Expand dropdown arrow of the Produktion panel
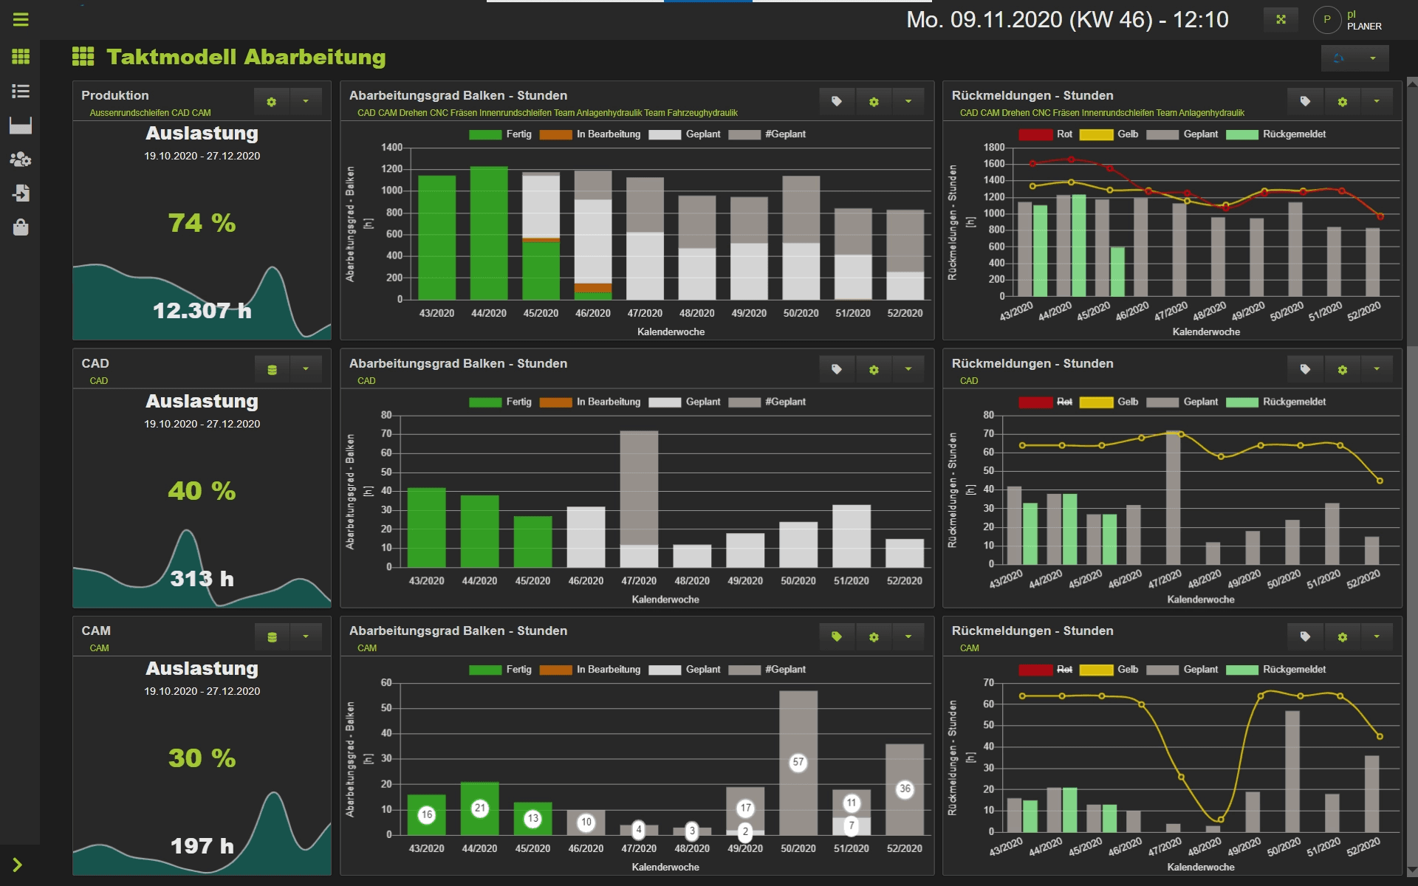 coord(306,101)
